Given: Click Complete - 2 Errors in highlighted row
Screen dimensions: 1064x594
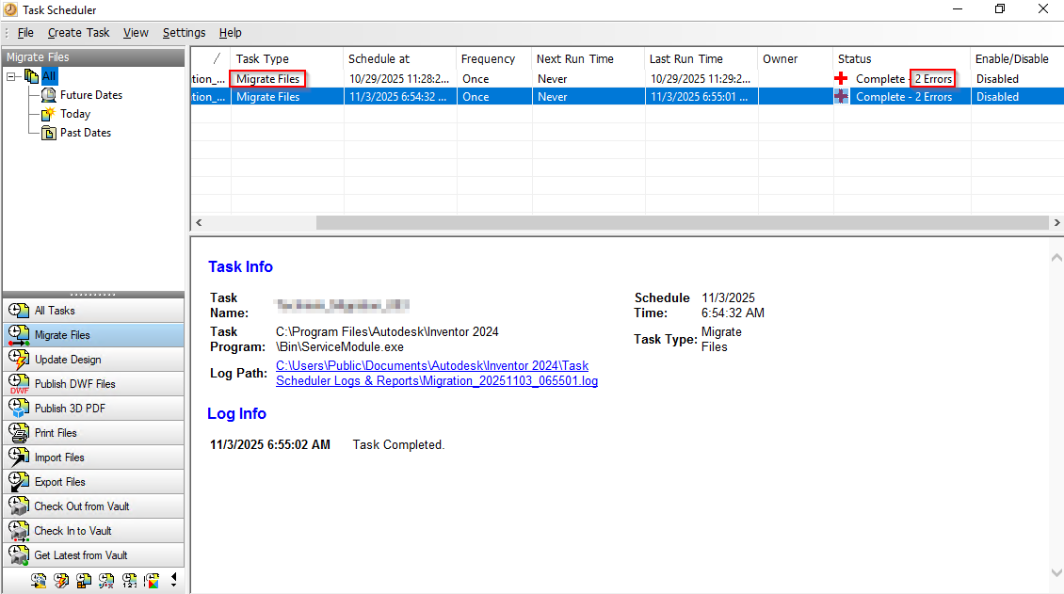Looking at the screenshot, I should pyautogui.click(x=904, y=97).
